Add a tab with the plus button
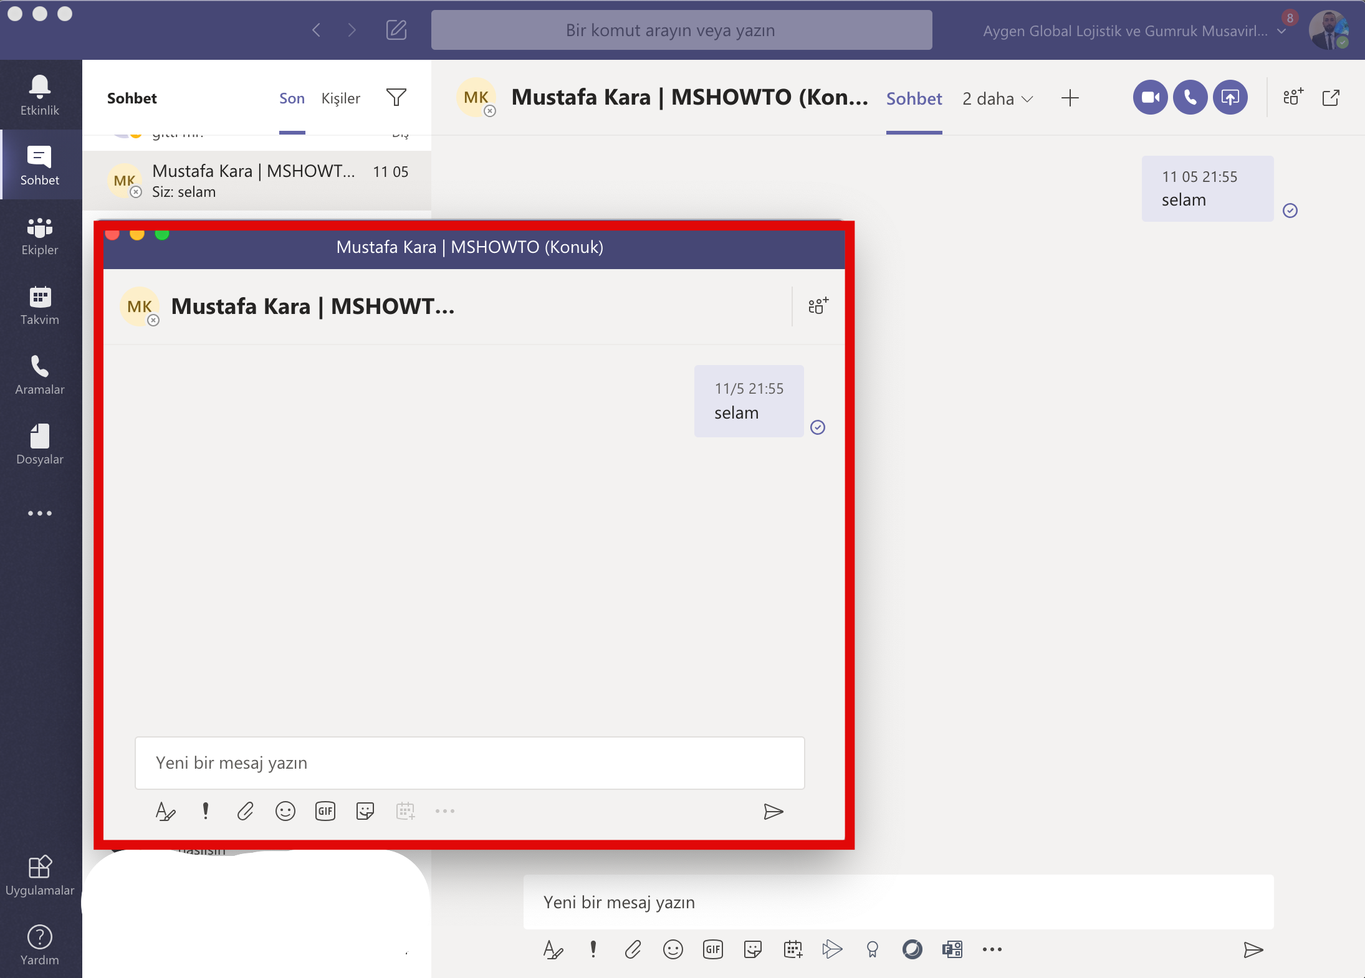1365x978 pixels. tap(1070, 98)
